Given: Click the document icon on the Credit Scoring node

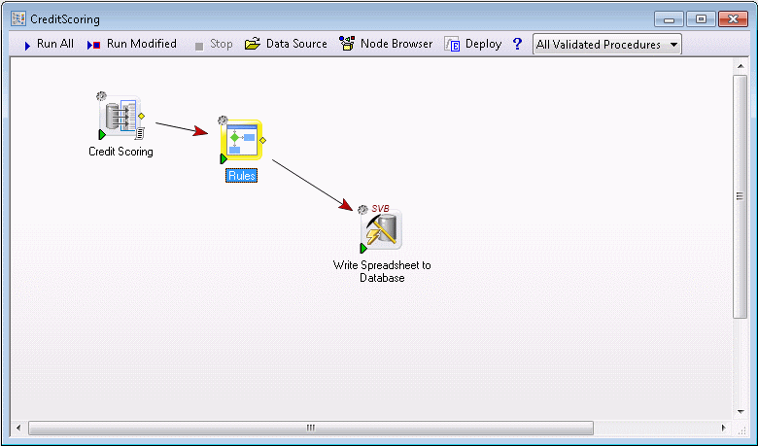Looking at the screenshot, I should [x=140, y=133].
